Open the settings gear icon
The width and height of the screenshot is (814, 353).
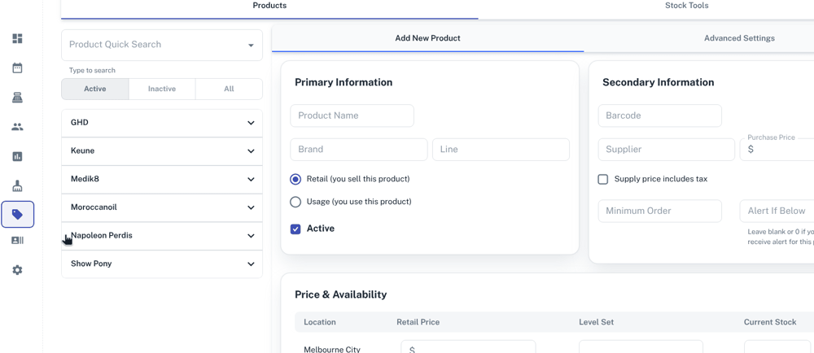coord(17,270)
